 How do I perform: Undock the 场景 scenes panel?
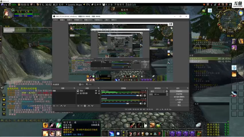pos(74,88)
